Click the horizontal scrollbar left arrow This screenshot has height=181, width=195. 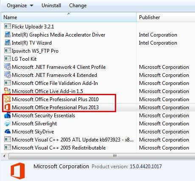click(x=5, y=156)
